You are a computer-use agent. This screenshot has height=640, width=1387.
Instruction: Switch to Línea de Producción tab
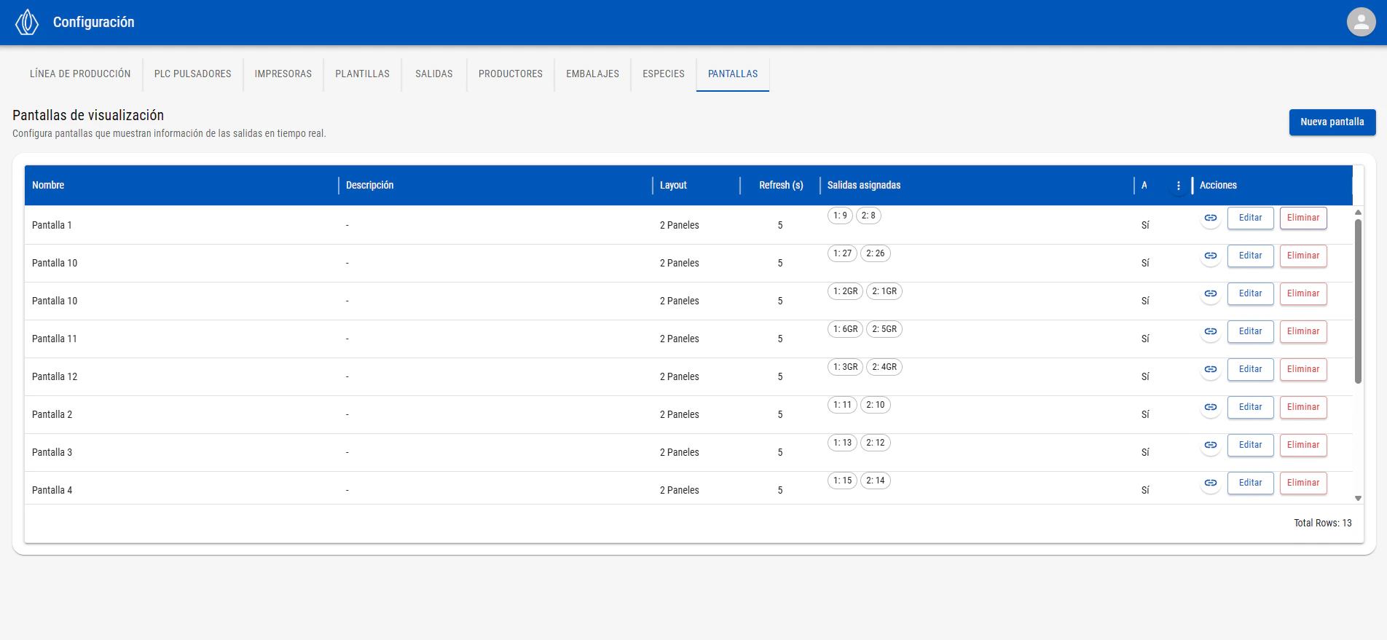pos(80,74)
